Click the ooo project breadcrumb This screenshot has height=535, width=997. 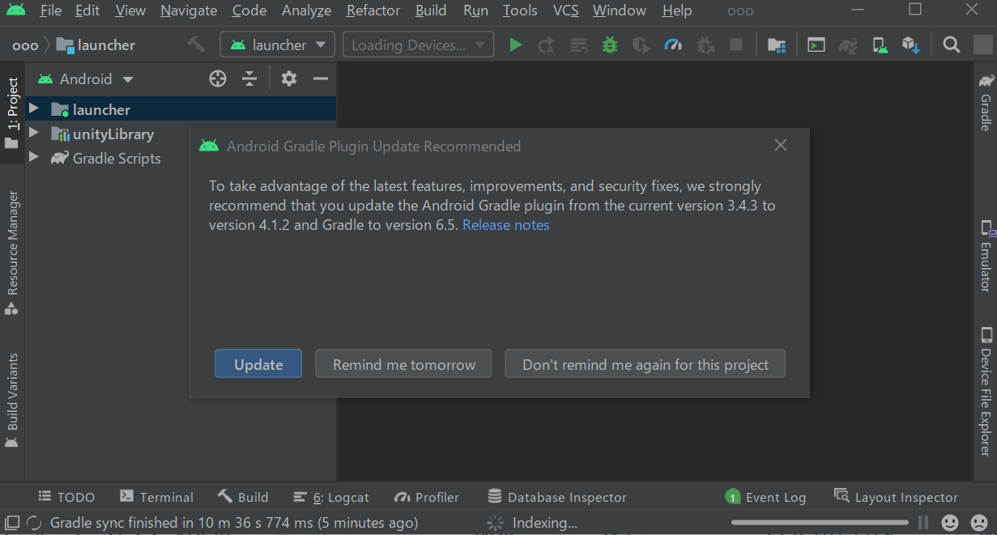coord(25,45)
